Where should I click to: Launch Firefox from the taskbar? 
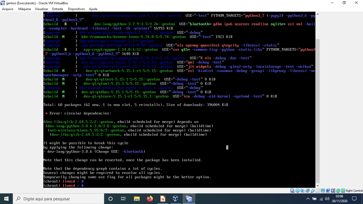(x=150, y=199)
